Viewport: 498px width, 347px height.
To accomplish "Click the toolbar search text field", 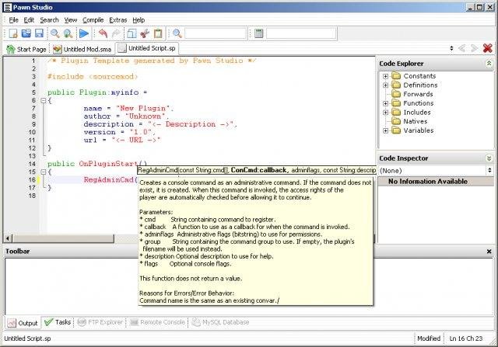I will [215, 33].
